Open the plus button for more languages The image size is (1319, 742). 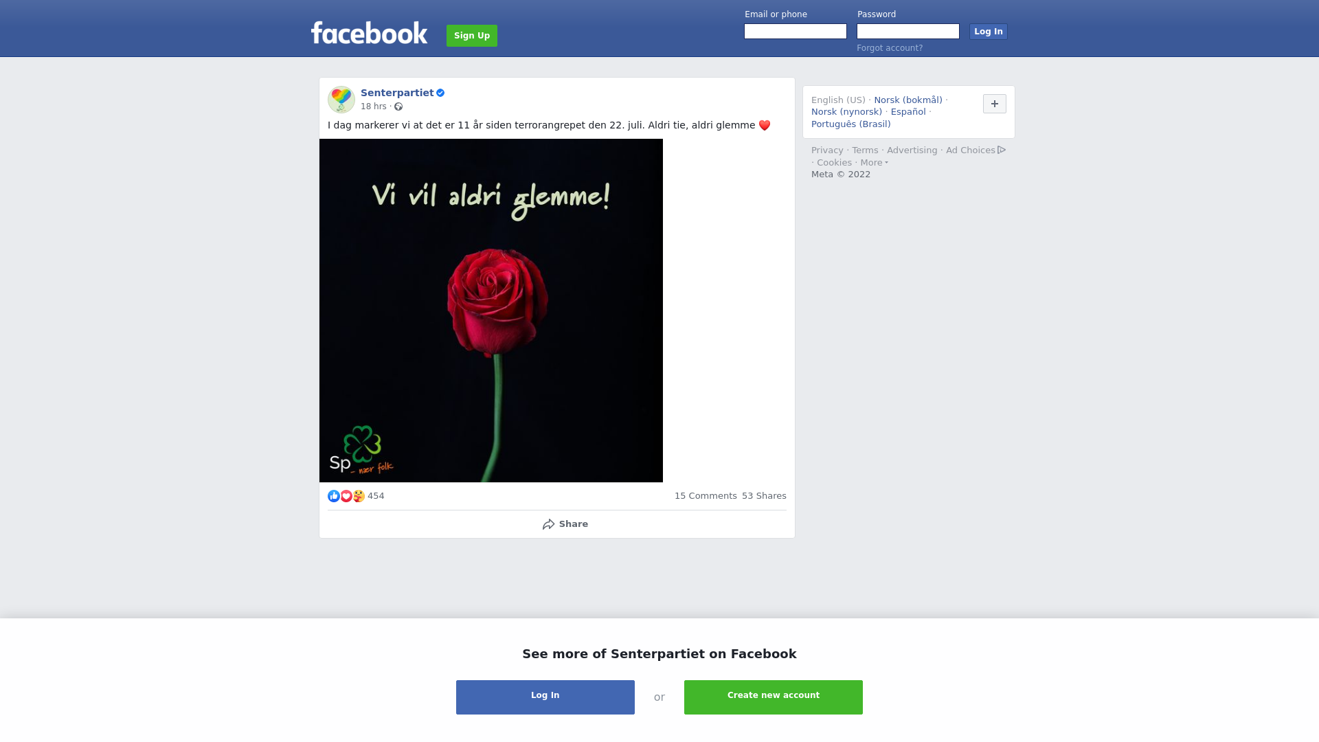coord(995,104)
